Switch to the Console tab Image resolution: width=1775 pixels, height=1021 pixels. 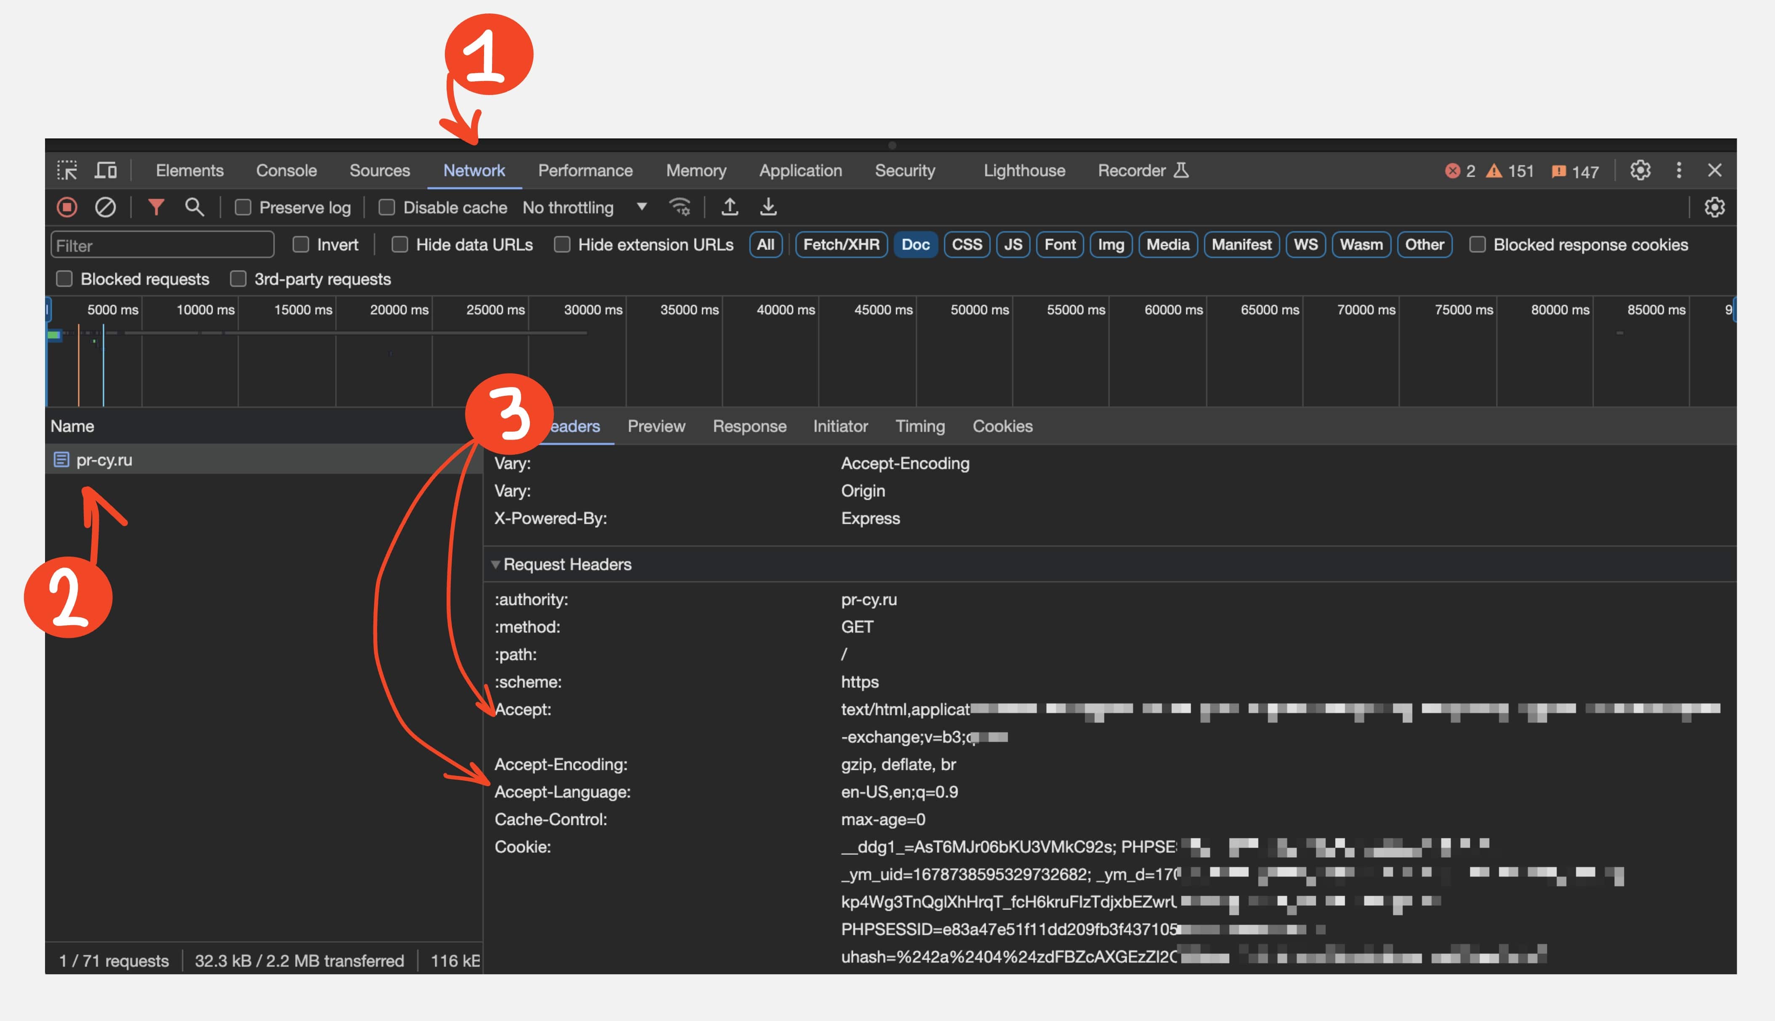[286, 170]
